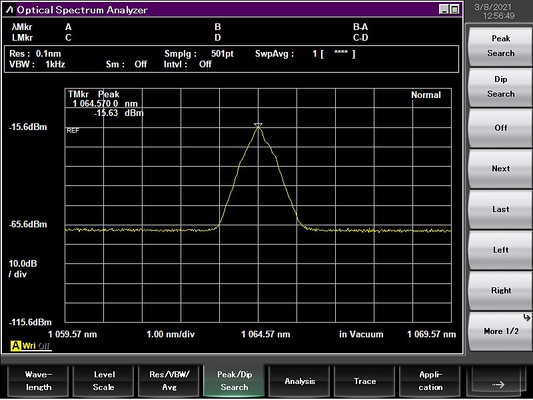Open the Trace menu tab
This screenshot has width=533, height=400.
coord(365,381)
